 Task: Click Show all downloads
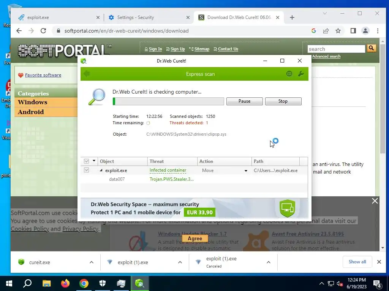357,262
